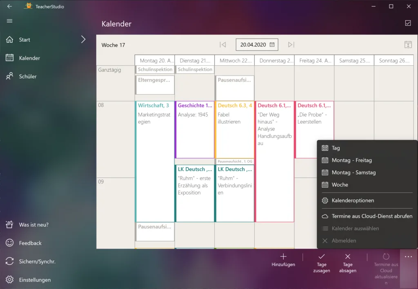Open the Geschichte lesson on Tuesday

click(195, 130)
